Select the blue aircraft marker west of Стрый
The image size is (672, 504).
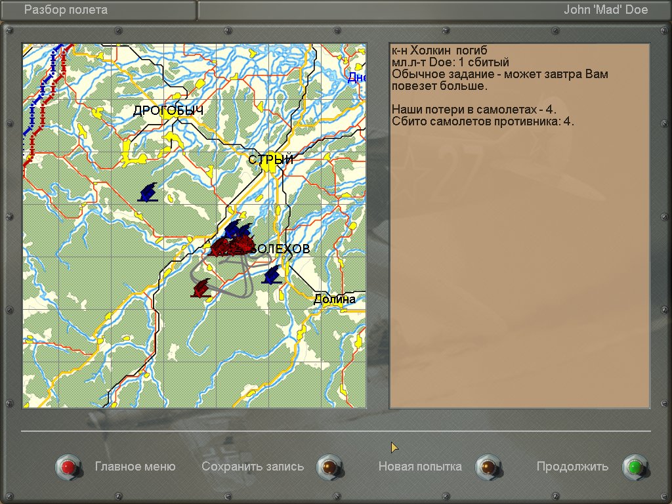[x=148, y=192]
